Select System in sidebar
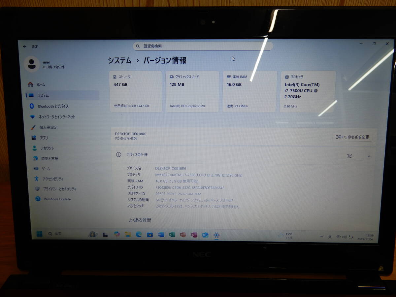Viewport: 396px width, 297px height. tap(62, 95)
